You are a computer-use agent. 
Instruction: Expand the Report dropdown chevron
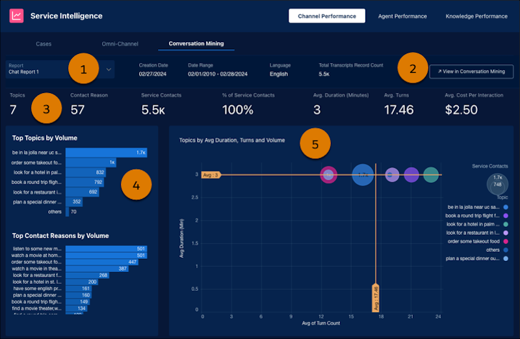click(x=109, y=70)
